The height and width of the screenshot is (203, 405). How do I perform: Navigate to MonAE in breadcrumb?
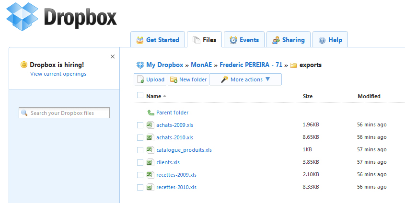coord(201,65)
